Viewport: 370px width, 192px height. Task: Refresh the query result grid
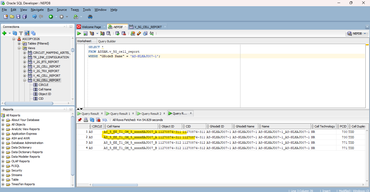pyautogui.click(x=92, y=120)
